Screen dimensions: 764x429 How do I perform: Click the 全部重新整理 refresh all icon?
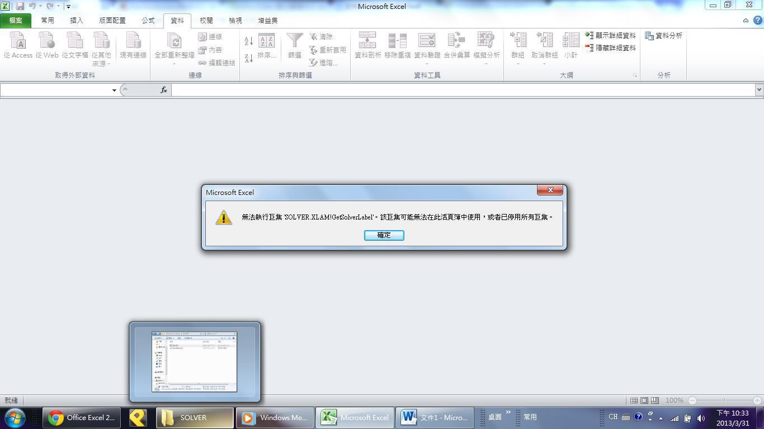pyautogui.click(x=175, y=47)
